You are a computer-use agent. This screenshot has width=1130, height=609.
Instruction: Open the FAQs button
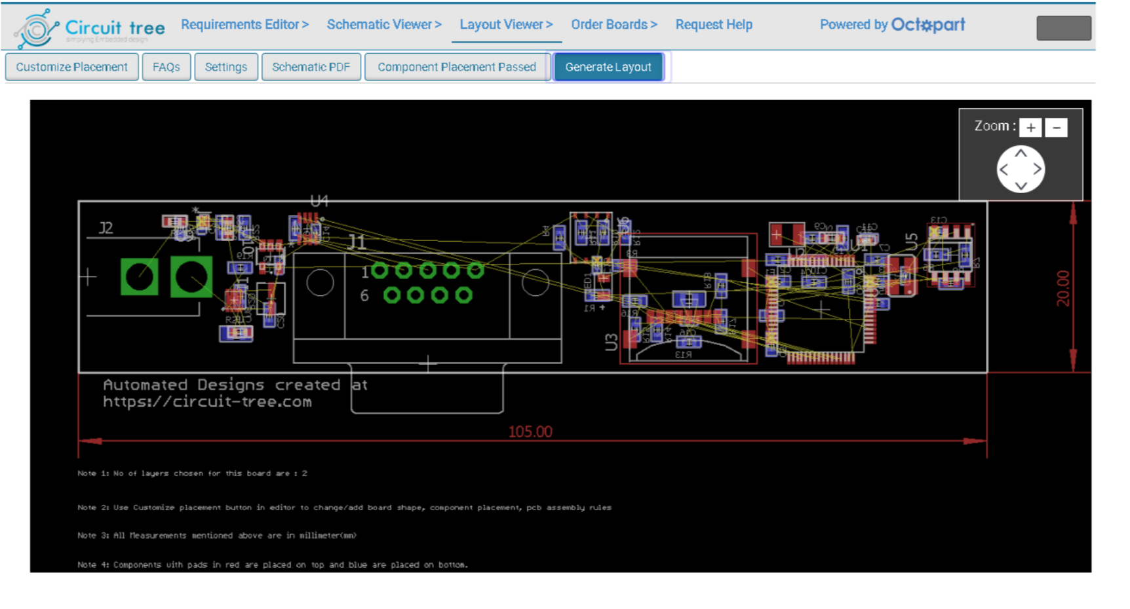(x=166, y=67)
